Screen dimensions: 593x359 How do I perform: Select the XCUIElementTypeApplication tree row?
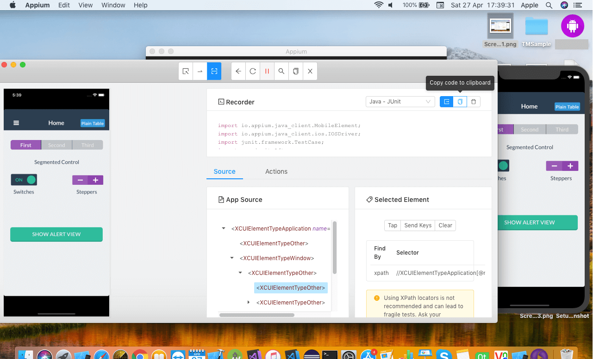coord(281,228)
